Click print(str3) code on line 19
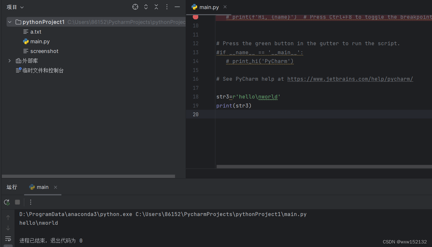The image size is (432, 247). tap(234, 106)
